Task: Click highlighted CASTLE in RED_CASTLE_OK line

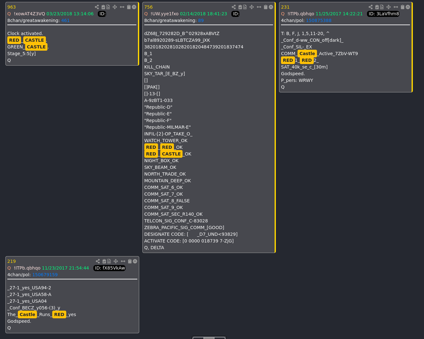Action: coord(171,154)
